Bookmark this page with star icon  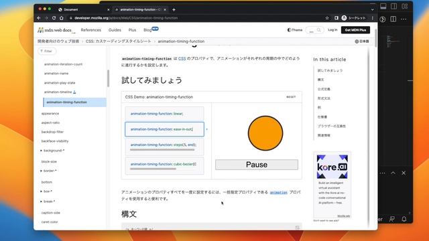point(327,18)
